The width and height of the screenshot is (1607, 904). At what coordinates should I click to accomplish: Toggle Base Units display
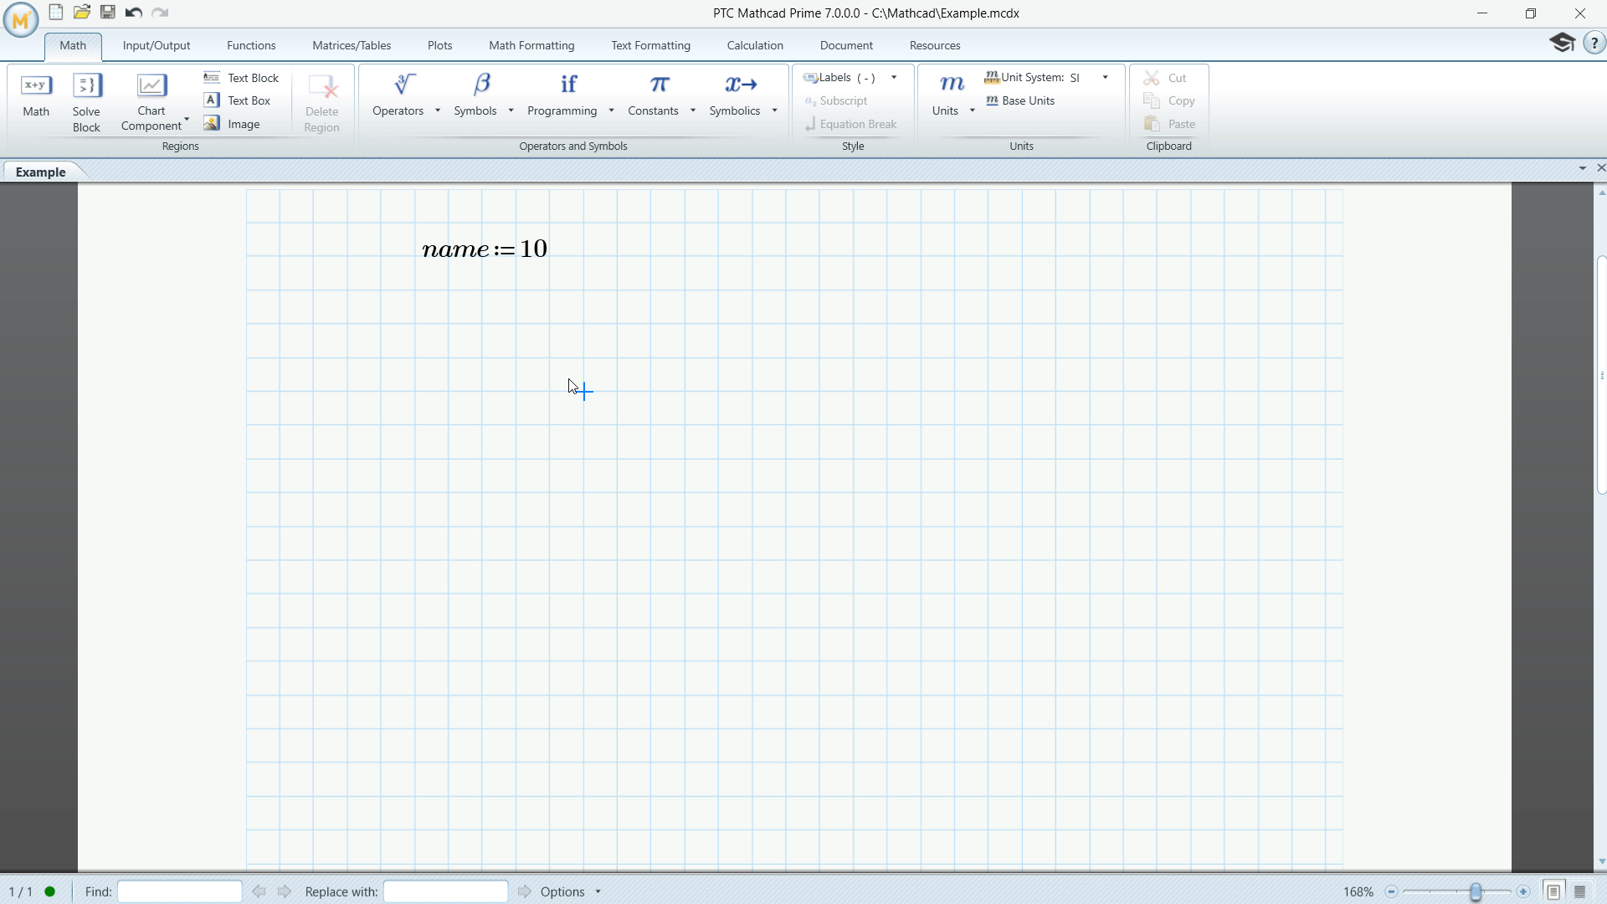coord(1020,100)
